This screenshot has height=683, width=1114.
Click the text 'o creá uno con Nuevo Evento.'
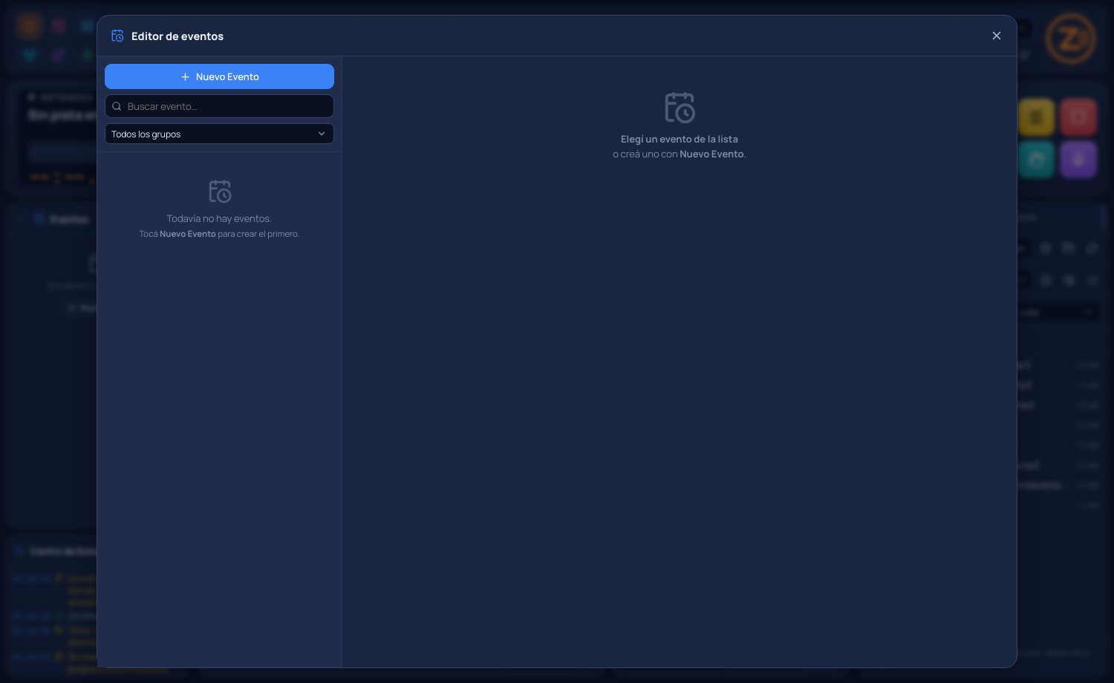point(680,154)
